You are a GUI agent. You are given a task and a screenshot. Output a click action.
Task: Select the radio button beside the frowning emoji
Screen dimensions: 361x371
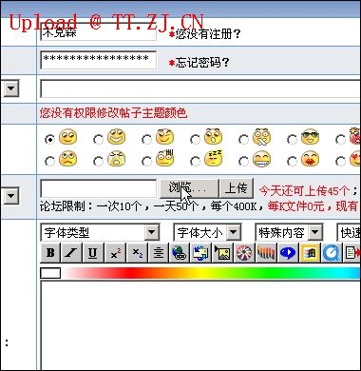[49, 162]
